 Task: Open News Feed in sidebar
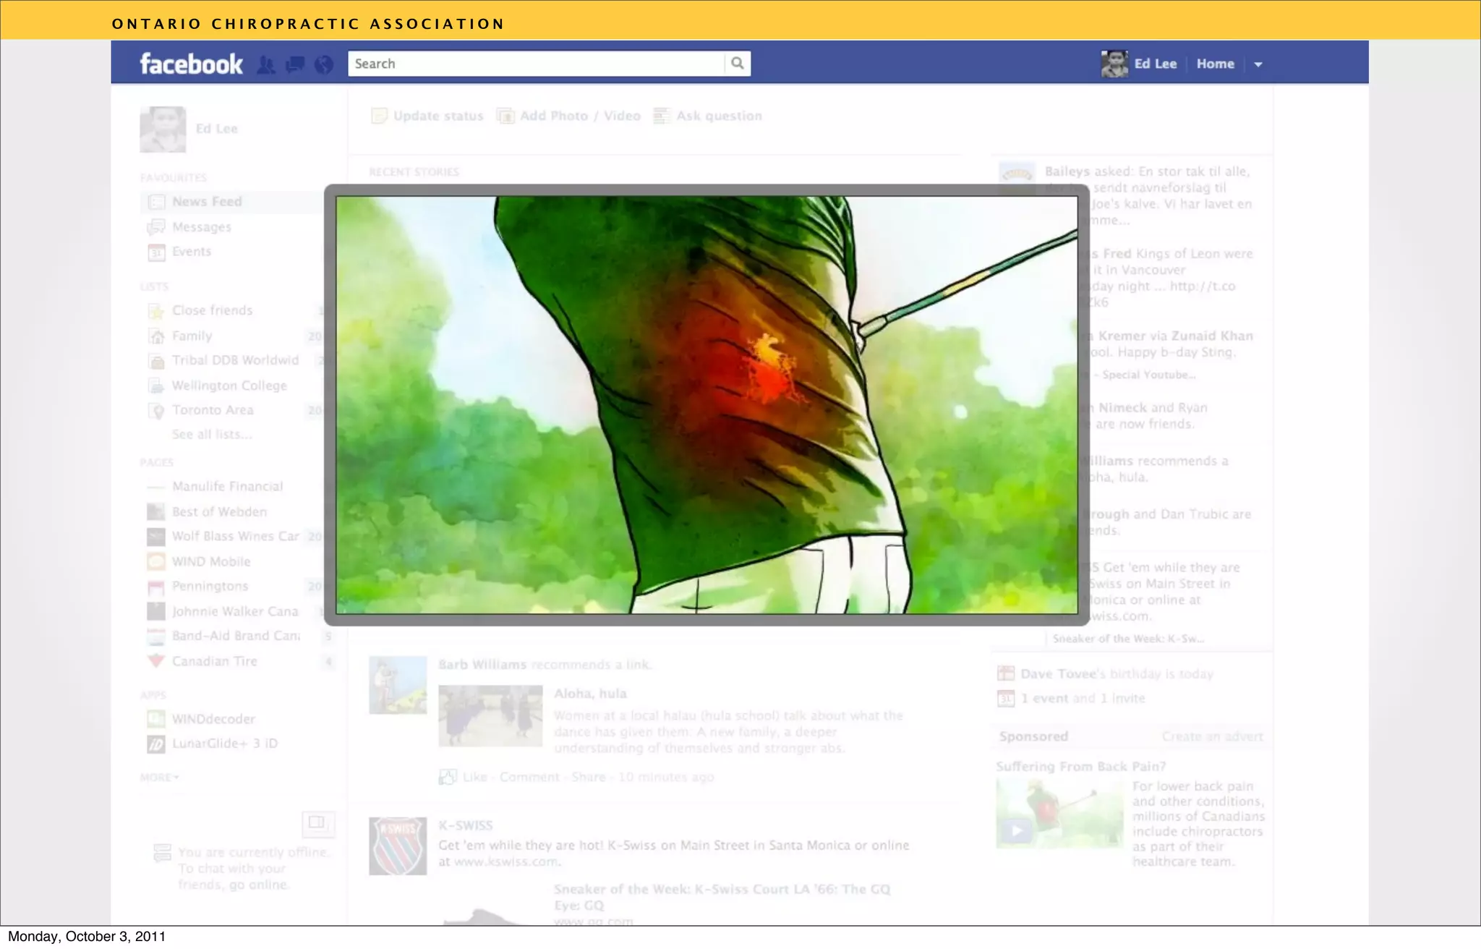(x=207, y=202)
